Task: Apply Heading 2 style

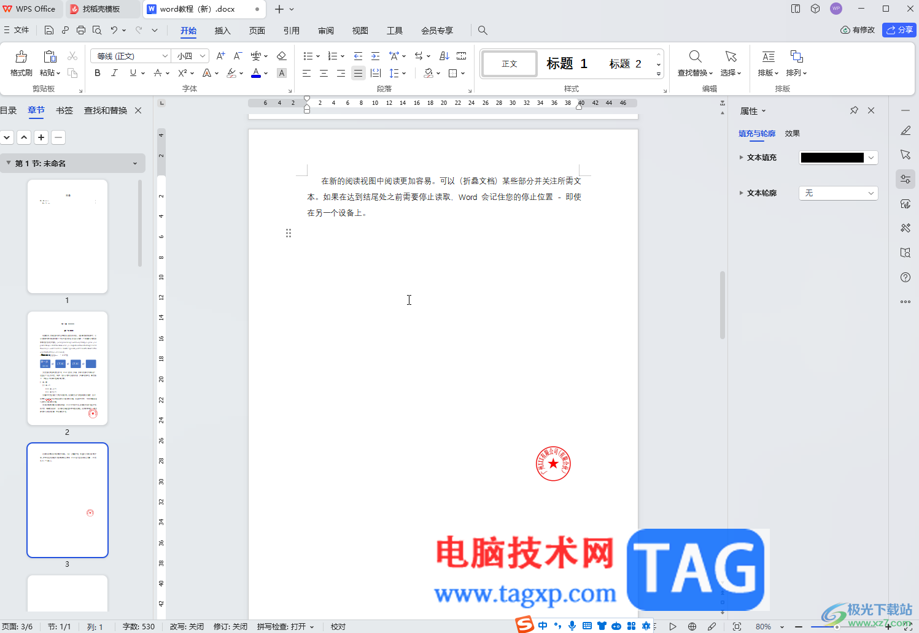Action: click(625, 64)
